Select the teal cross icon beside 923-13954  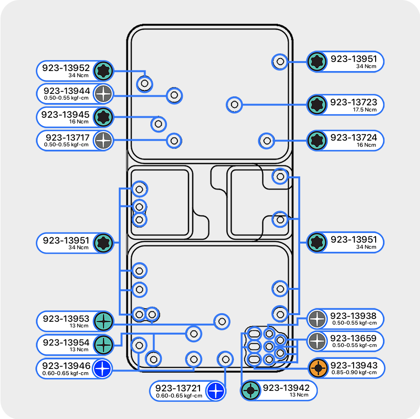103,344
